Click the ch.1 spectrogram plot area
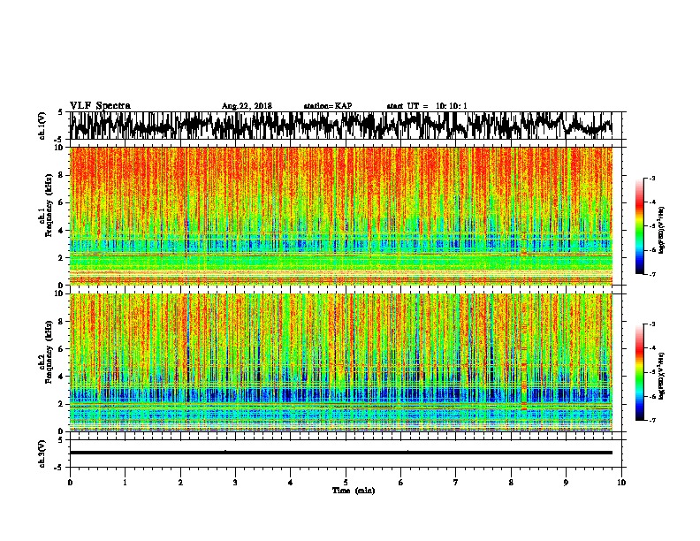This screenshot has width=700, height=541. tap(340, 216)
